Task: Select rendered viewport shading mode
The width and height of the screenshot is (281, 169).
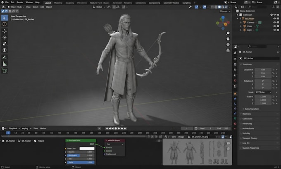Action: [x=226, y=7]
